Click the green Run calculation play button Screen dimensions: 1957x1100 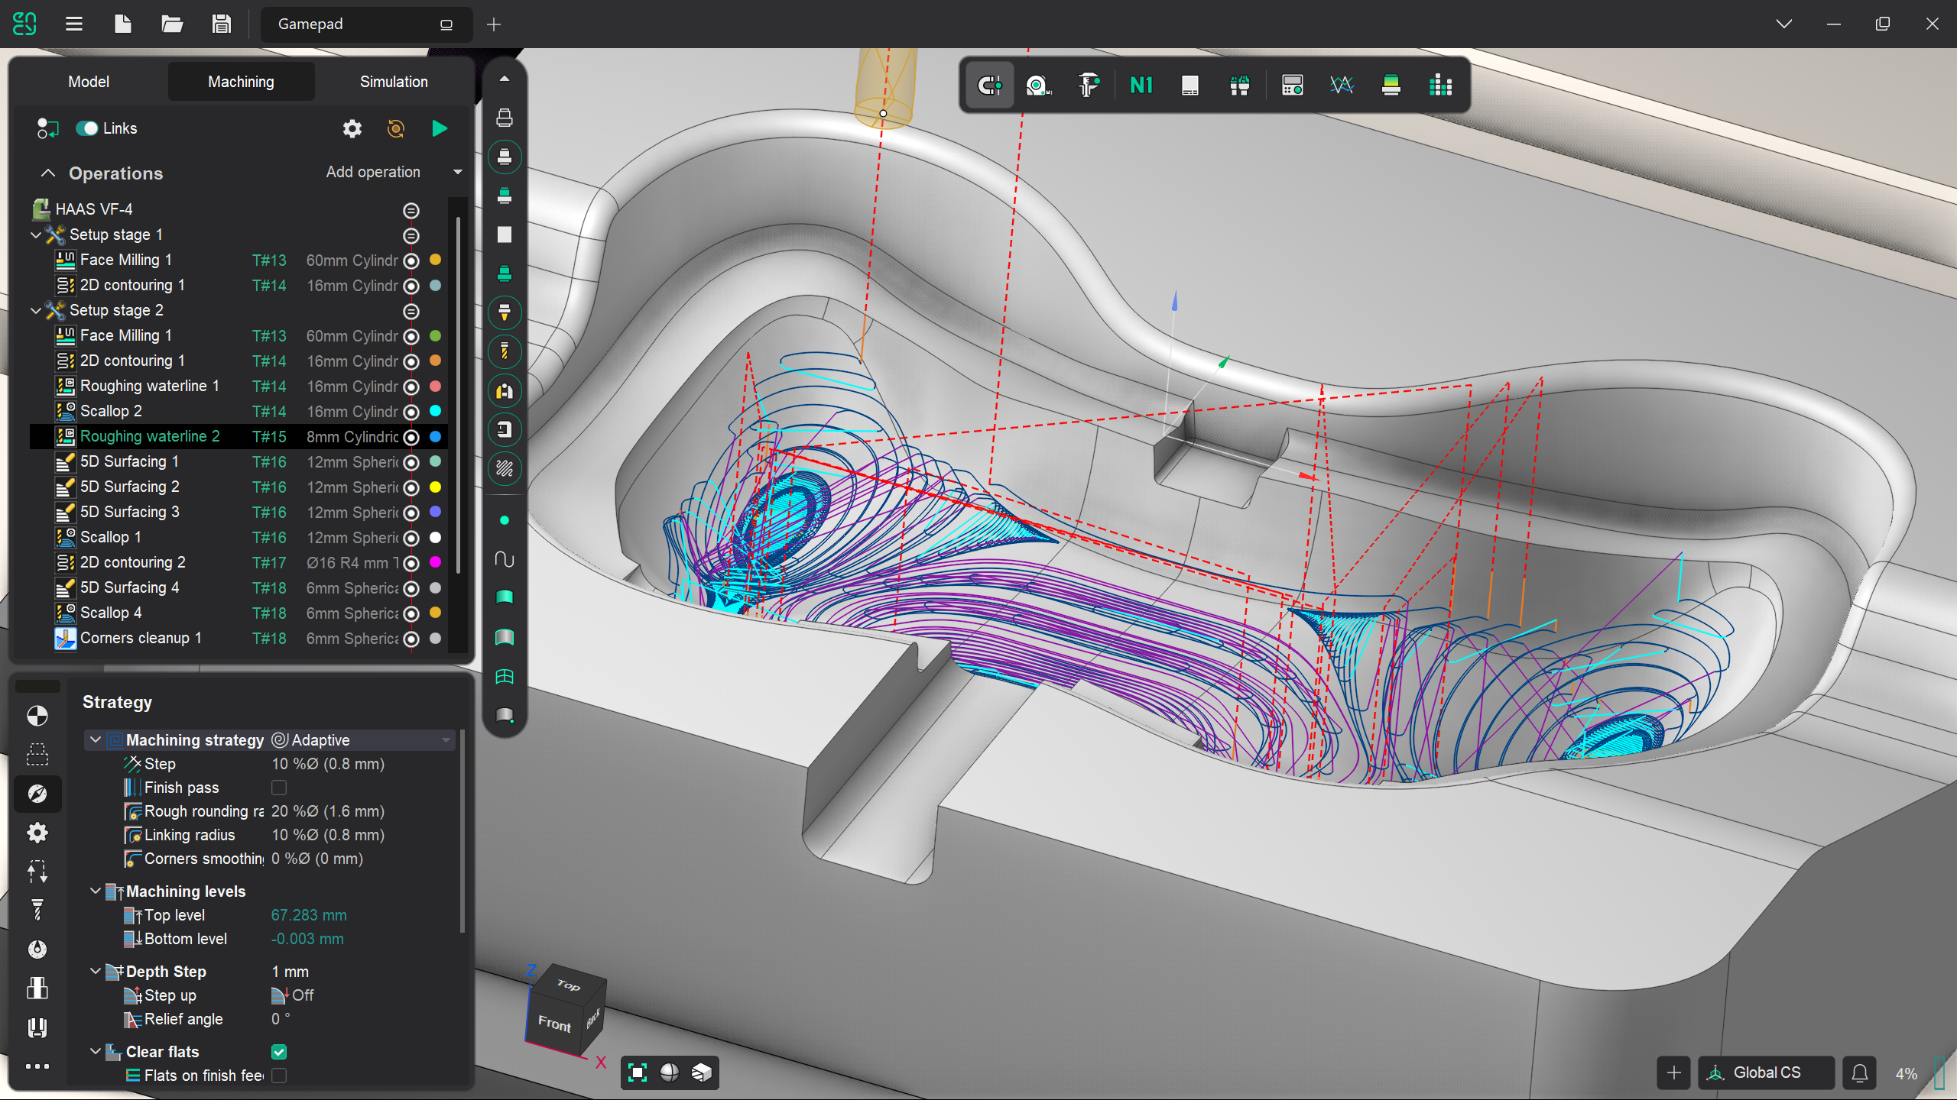tap(439, 128)
